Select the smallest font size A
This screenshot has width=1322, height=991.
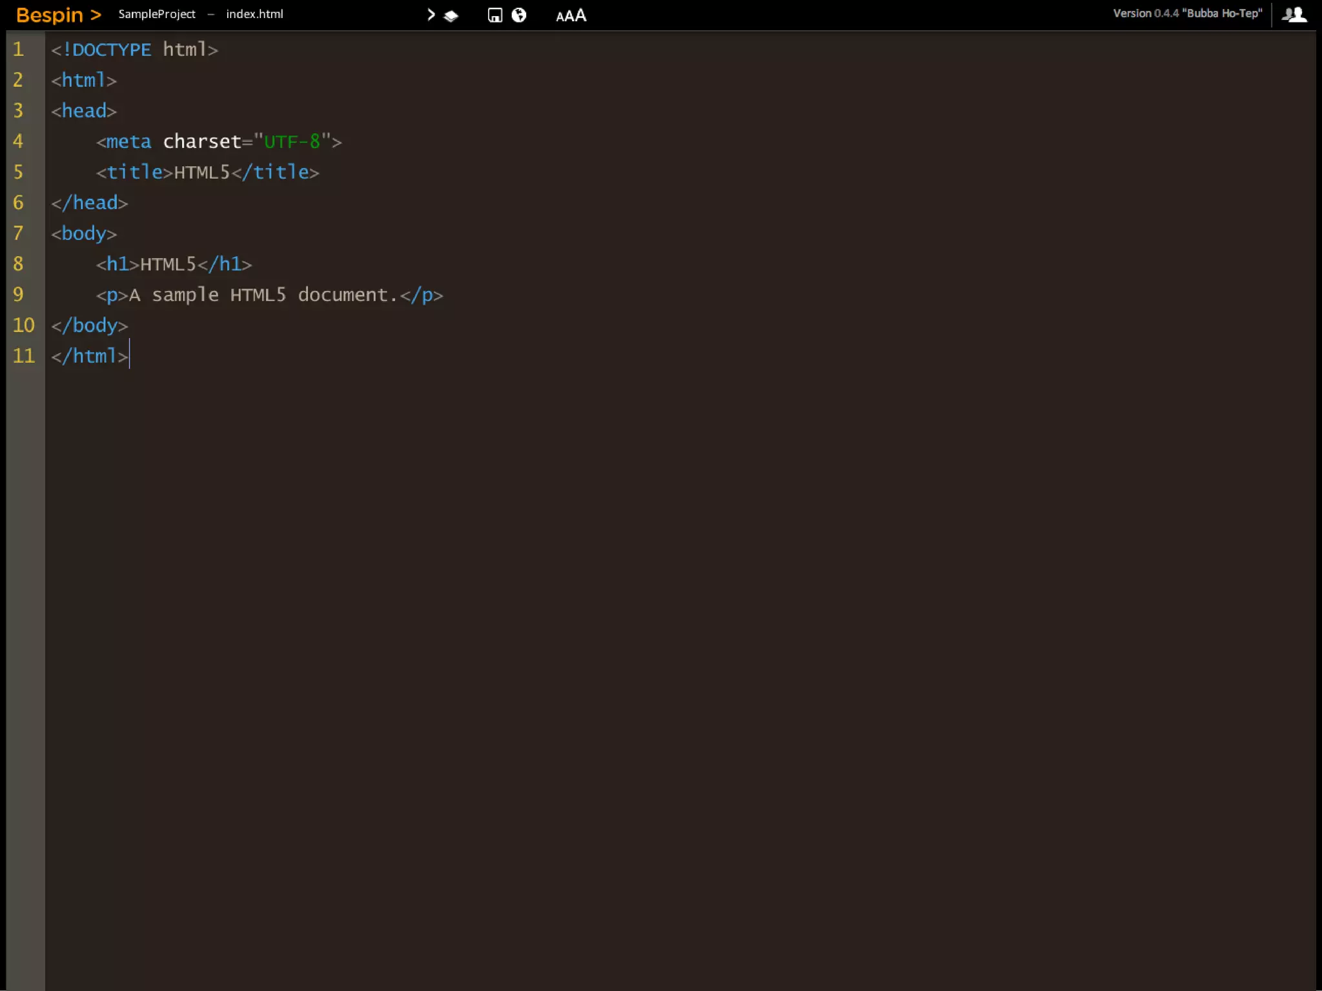click(x=560, y=17)
